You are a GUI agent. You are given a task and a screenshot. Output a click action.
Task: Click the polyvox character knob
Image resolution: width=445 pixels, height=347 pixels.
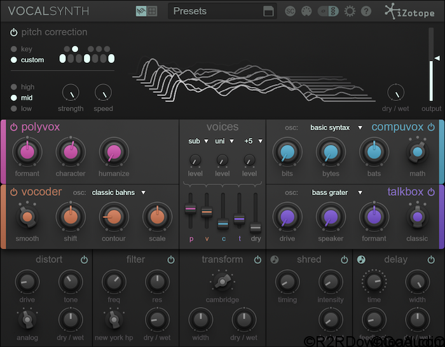(x=71, y=152)
